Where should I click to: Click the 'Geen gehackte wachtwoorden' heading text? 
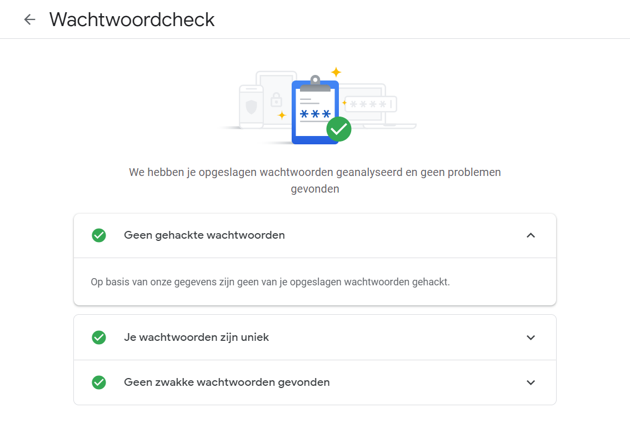tap(204, 235)
